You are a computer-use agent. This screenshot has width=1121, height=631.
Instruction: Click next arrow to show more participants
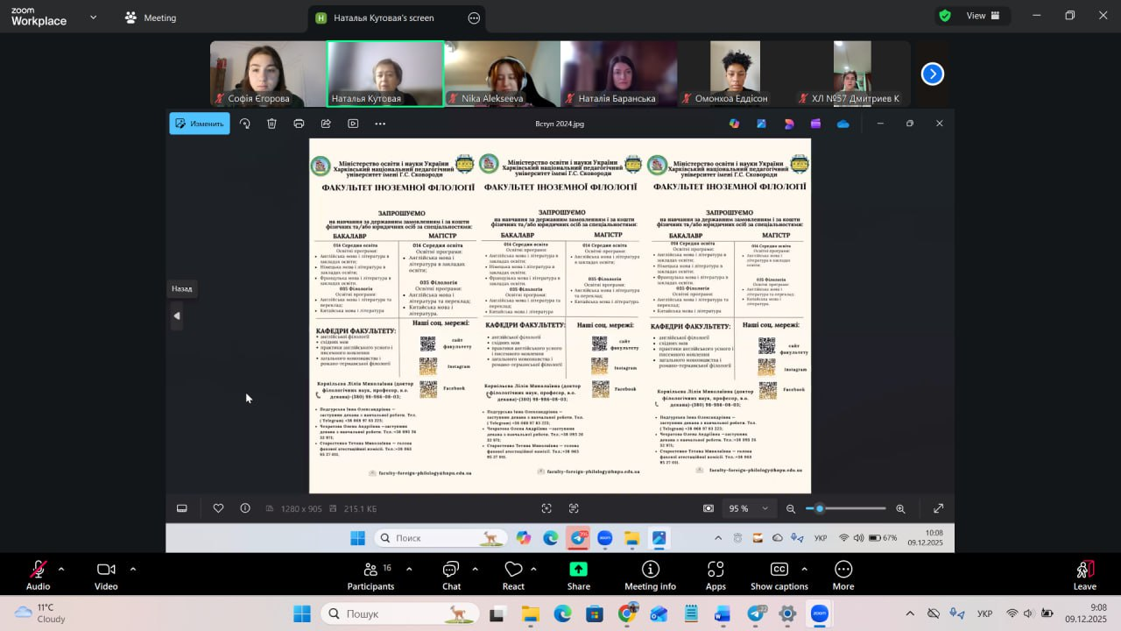(933, 74)
